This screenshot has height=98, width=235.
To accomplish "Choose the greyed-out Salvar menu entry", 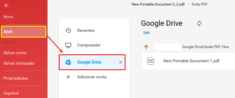I will pyautogui.click(x=9, y=42).
